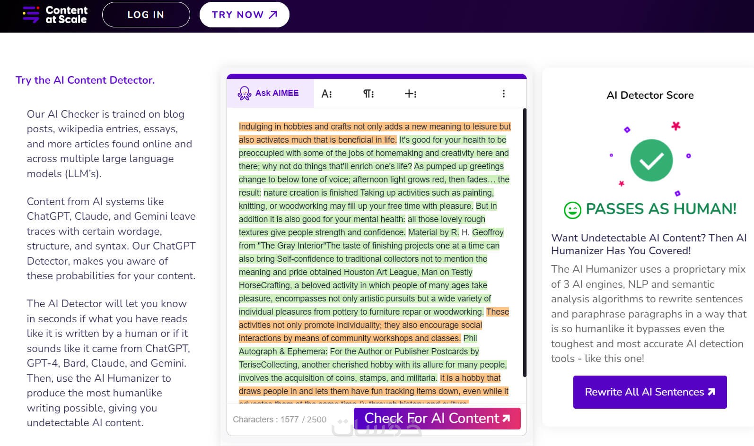
Task: Click the 'PASSES AS HUMAN!' result text
Action: (x=661, y=209)
